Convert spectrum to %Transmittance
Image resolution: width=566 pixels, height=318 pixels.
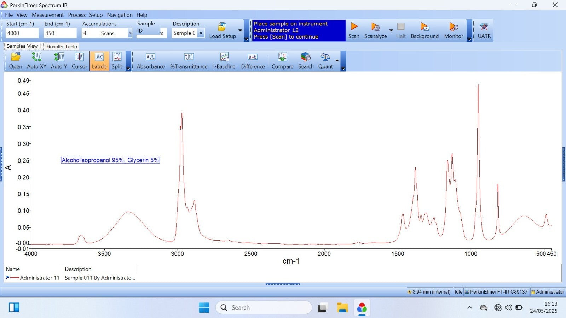pyautogui.click(x=189, y=61)
